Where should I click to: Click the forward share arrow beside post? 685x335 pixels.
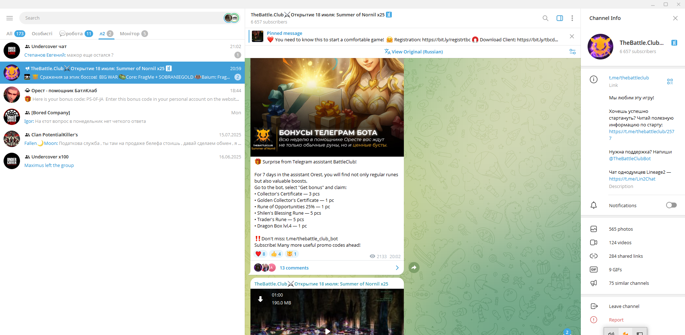[414, 267]
